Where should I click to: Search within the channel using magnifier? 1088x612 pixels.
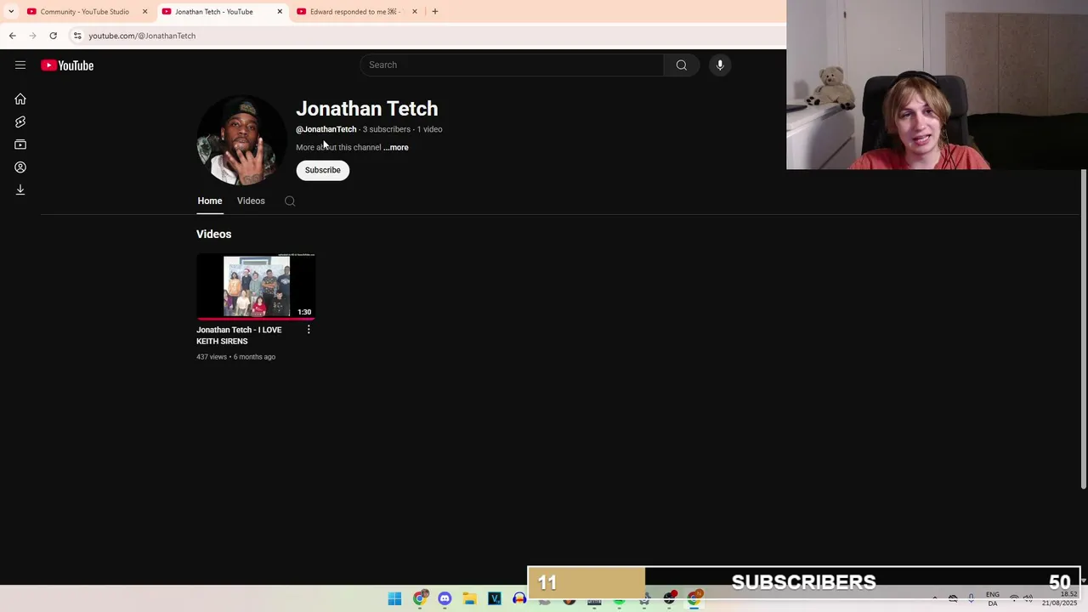tap(290, 201)
